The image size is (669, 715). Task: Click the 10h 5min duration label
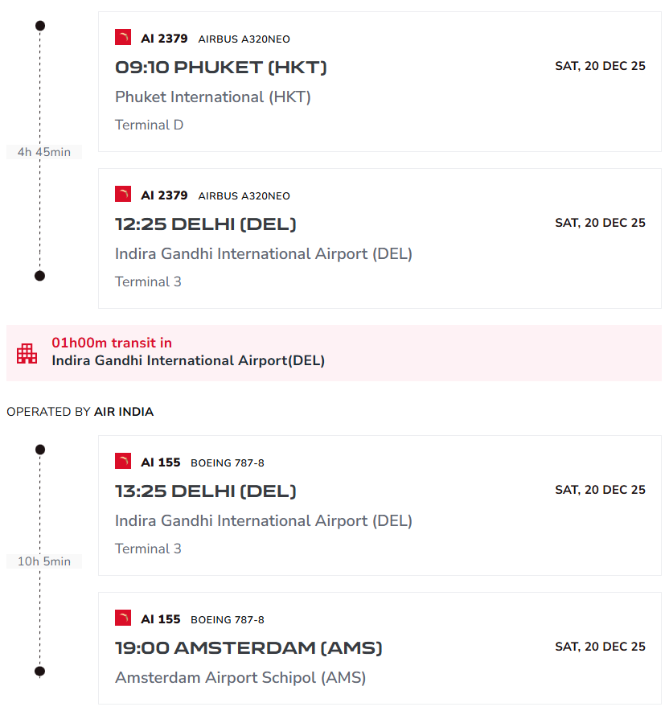tap(44, 561)
